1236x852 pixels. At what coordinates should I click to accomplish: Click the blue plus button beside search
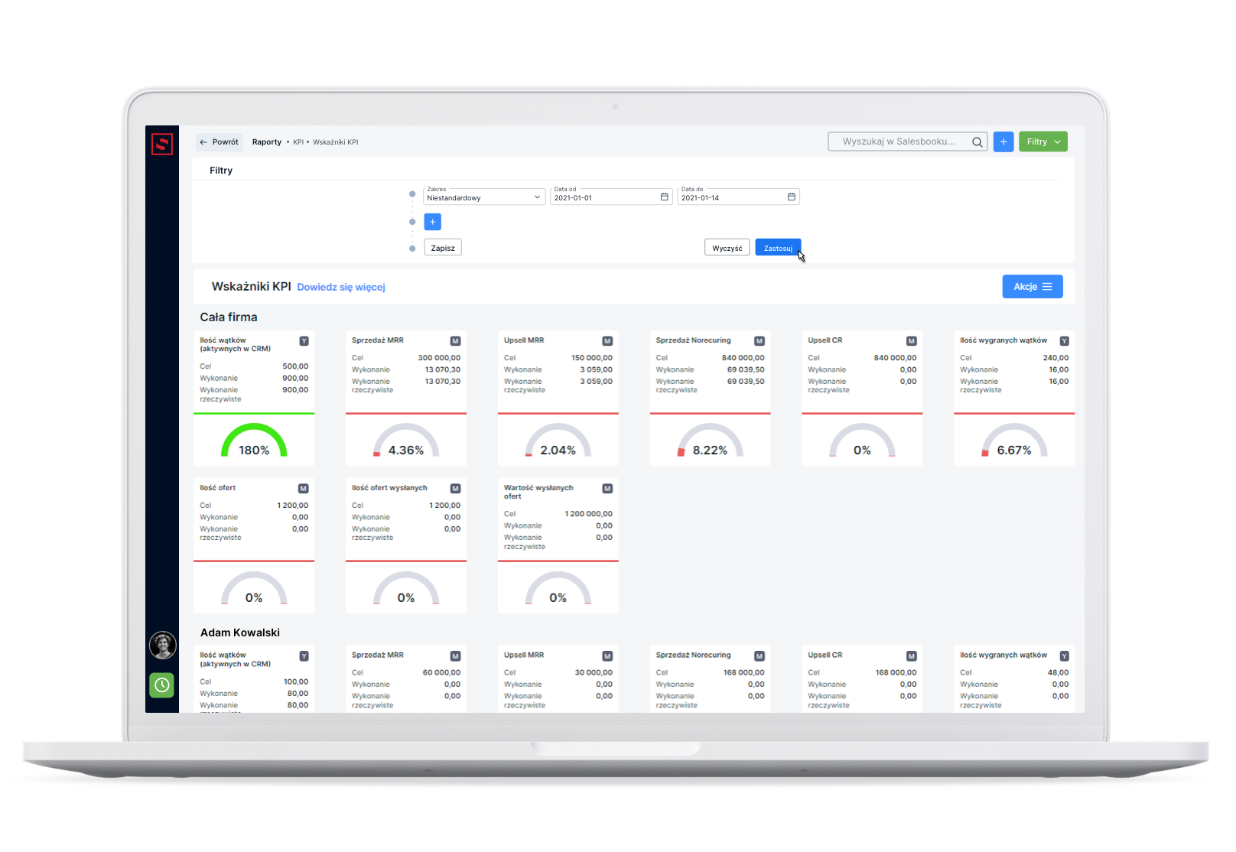pyautogui.click(x=1003, y=141)
